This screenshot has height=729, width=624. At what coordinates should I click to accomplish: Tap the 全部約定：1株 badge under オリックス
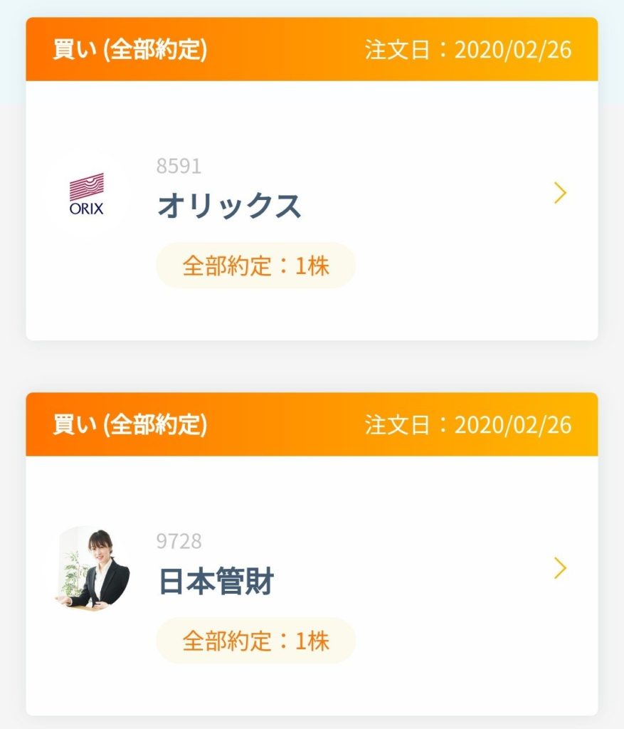tap(256, 266)
